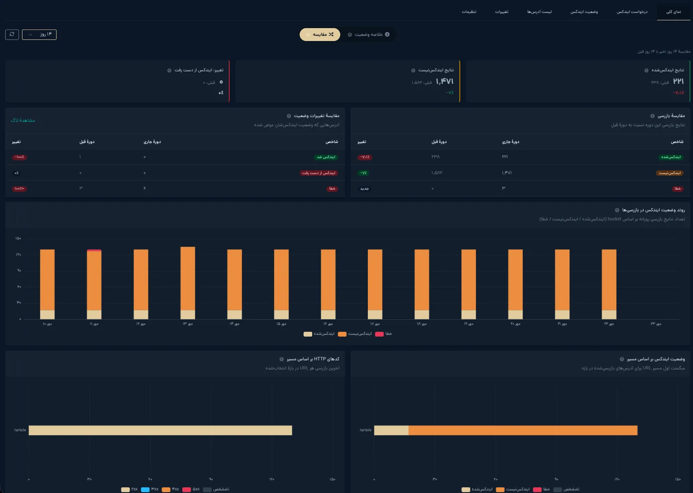693x493 pixels.
Task: Click the ۱۳ مهر bar in trend chart
Action: (x=188, y=283)
